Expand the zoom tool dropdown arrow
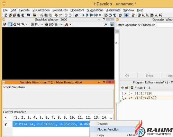 pos(27,24)
